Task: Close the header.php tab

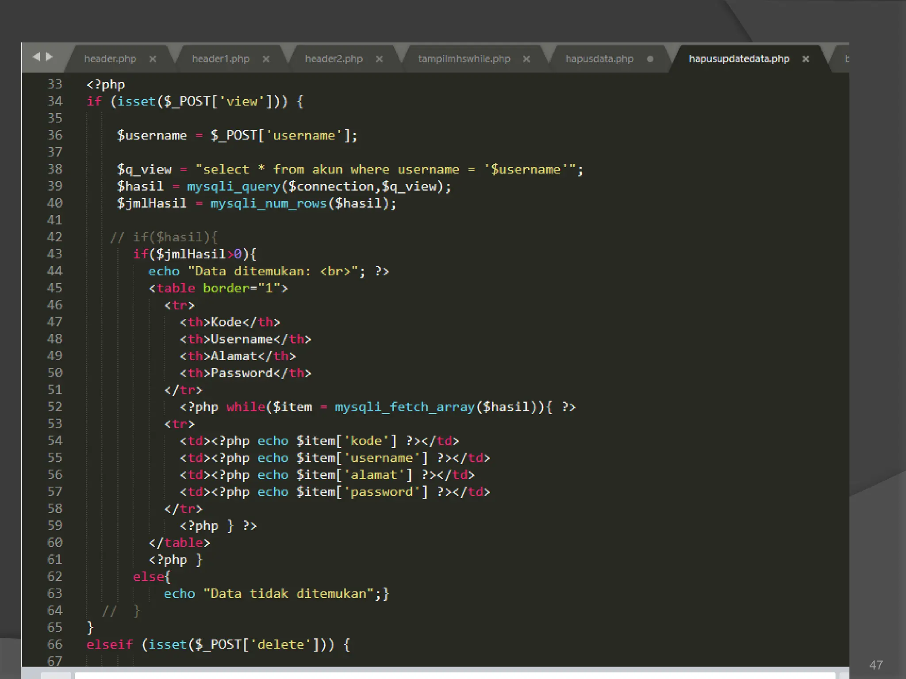Action: (x=153, y=59)
